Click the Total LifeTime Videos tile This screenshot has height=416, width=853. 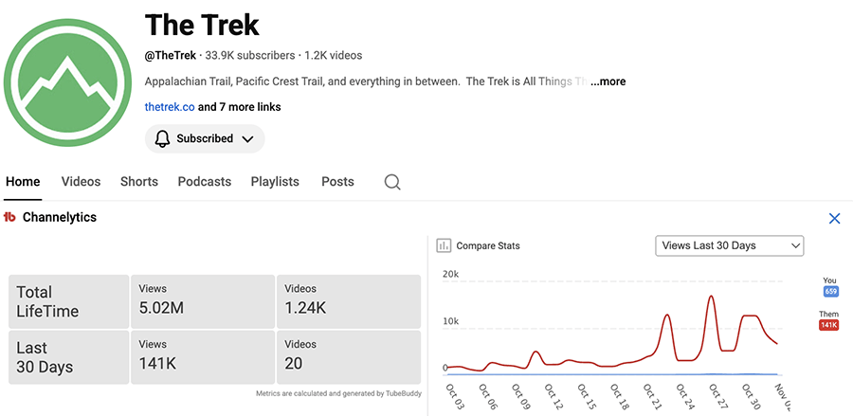(x=348, y=301)
